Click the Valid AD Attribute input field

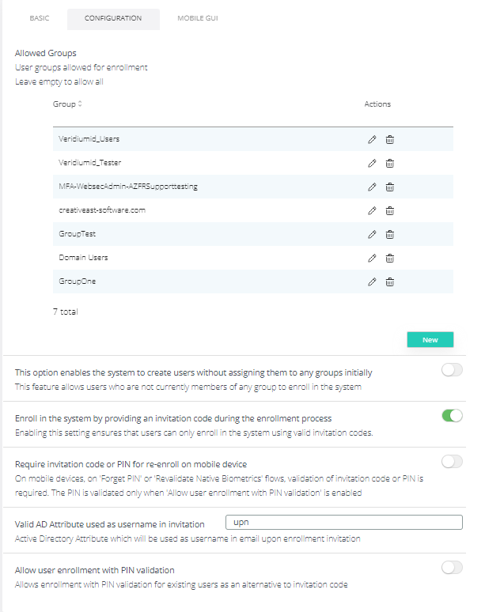pos(343,523)
